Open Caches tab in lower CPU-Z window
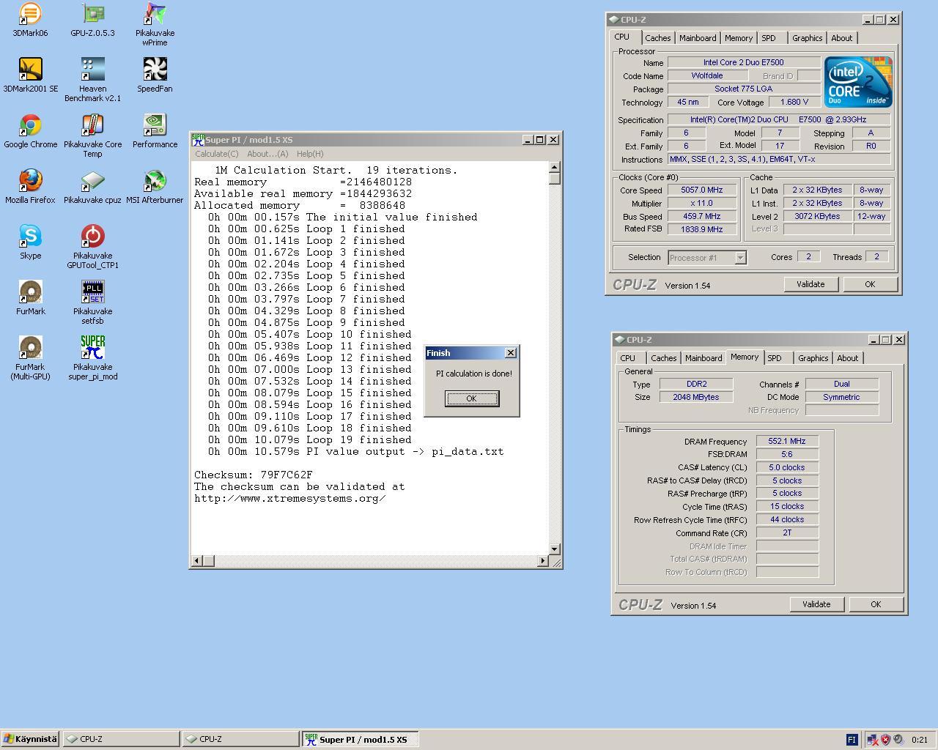Image resolution: width=938 pixels, height=750 pixels. [663, 358]
